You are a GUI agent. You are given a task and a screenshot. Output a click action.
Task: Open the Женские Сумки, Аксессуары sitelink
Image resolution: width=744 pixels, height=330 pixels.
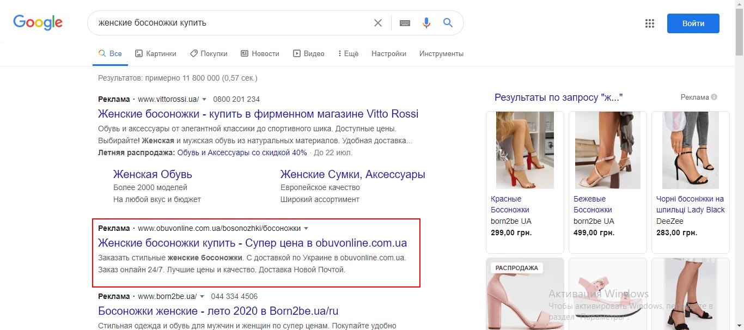(x=352, y=174)
